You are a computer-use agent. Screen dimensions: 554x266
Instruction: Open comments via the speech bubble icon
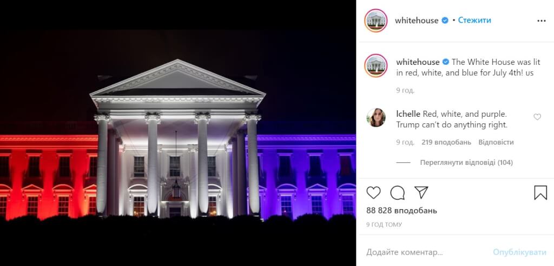pos(398,192)
